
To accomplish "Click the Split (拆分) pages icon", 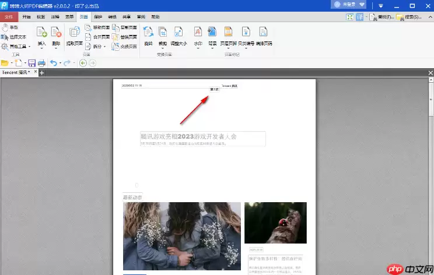I will [x=88, y=47].
